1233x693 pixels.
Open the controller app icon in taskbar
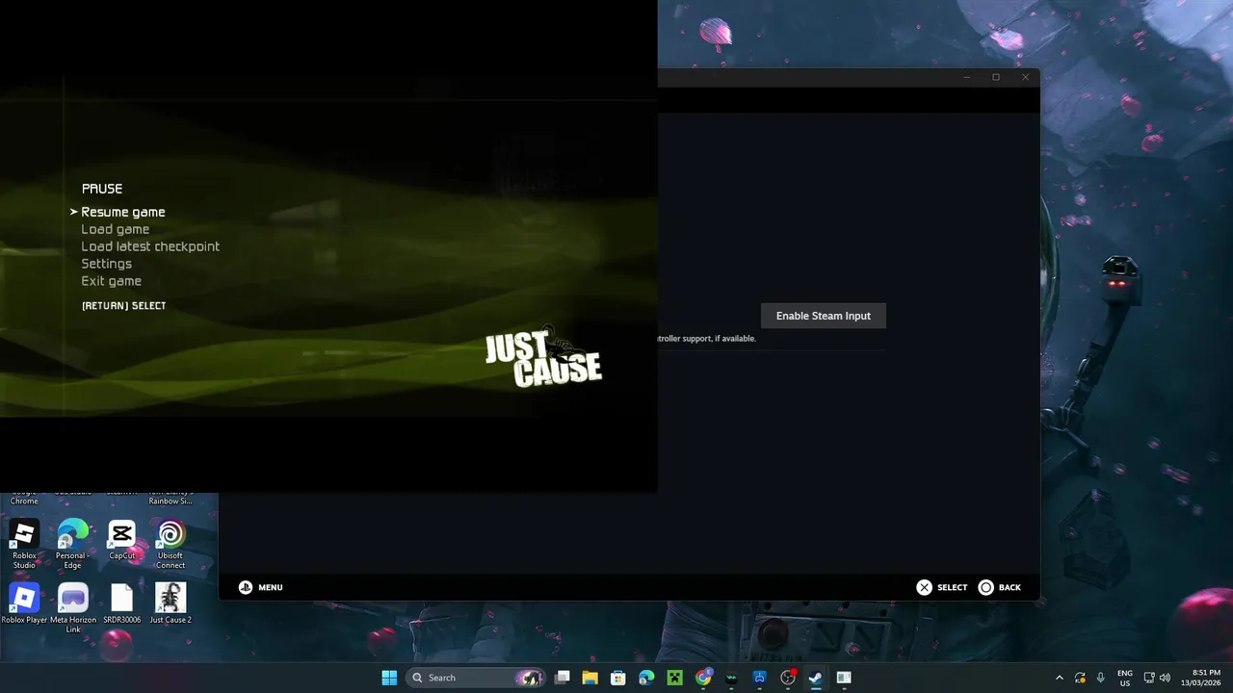(x=759, y=678)
